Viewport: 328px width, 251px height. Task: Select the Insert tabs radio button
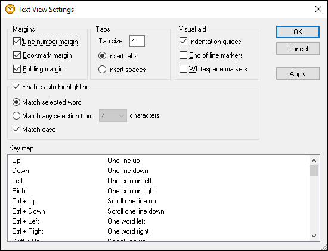(x=102, y=56)
